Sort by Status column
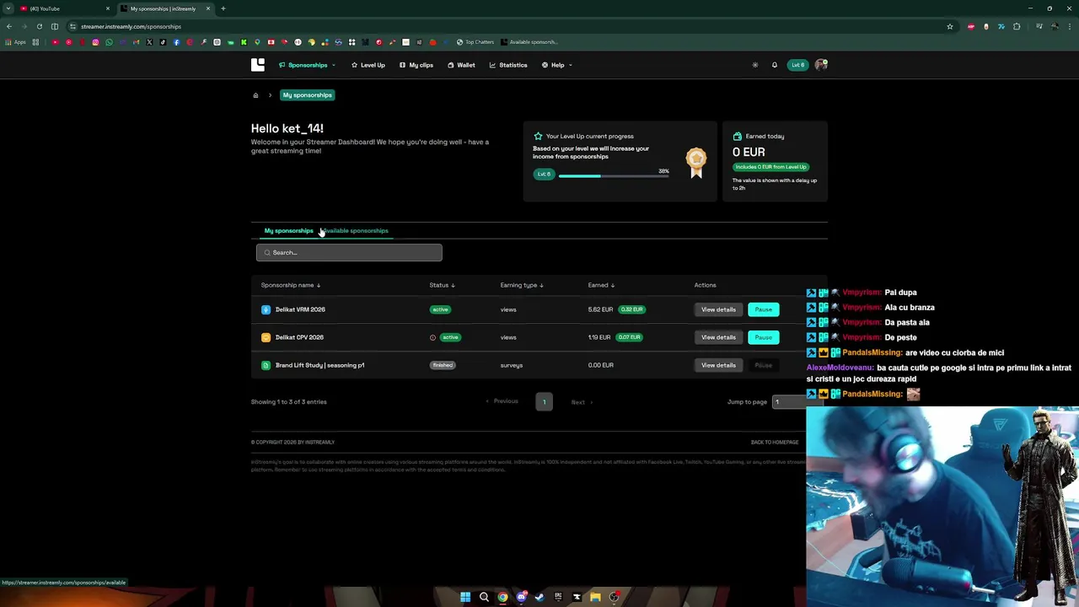Image resolution: width=1079 pixels, height=607 pixels. [442, 285]
